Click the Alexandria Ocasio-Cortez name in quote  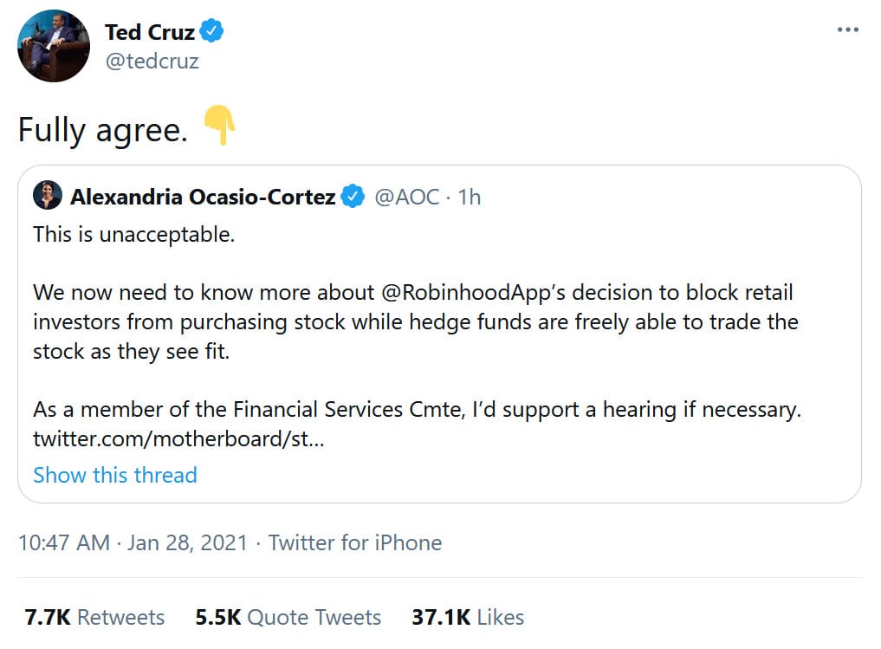pyautogui.click(x=203, y=197)
